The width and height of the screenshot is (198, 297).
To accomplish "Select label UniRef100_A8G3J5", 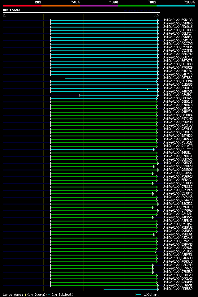I will pyautogui.click(x=178, y=262).
